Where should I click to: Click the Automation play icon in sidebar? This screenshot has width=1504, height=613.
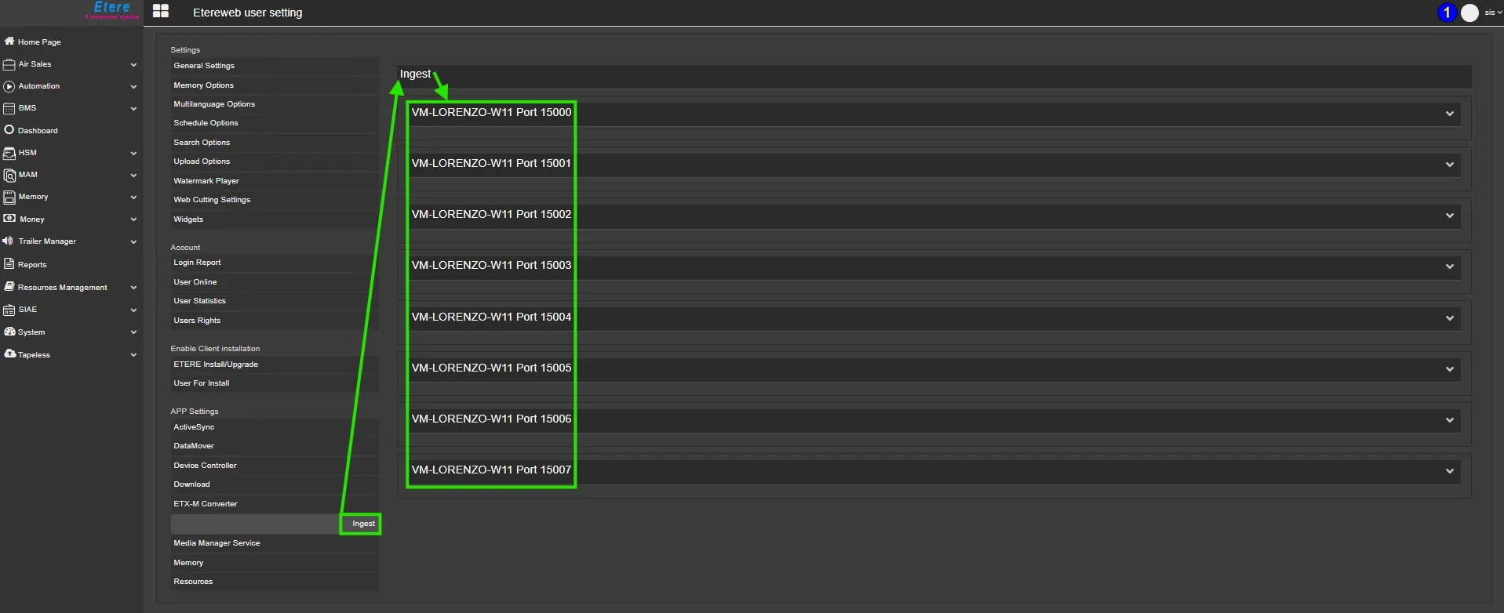coord(9,86)
